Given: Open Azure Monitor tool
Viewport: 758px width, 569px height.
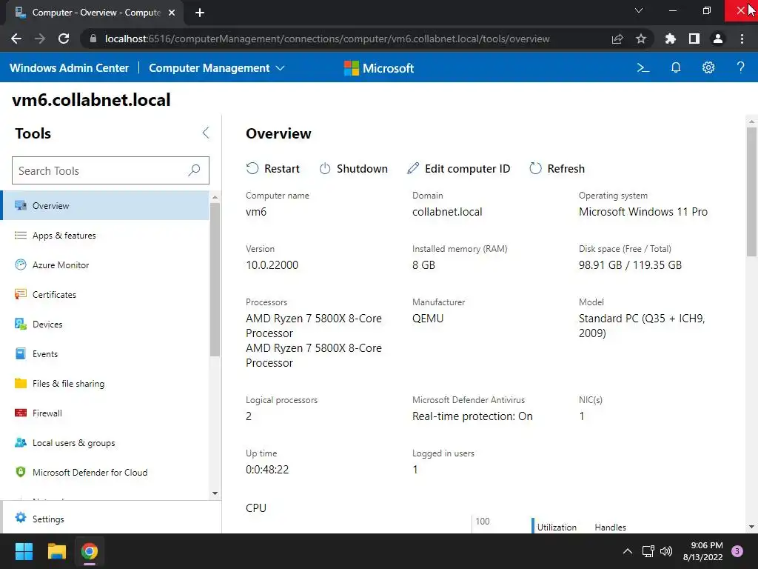Looking at the screenshot, I should click(105, 264).
